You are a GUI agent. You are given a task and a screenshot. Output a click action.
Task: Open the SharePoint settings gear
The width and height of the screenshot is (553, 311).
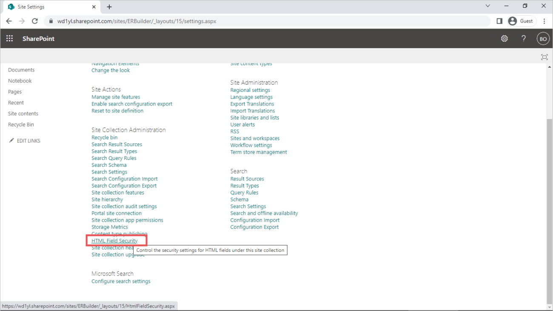coord(504,38)
